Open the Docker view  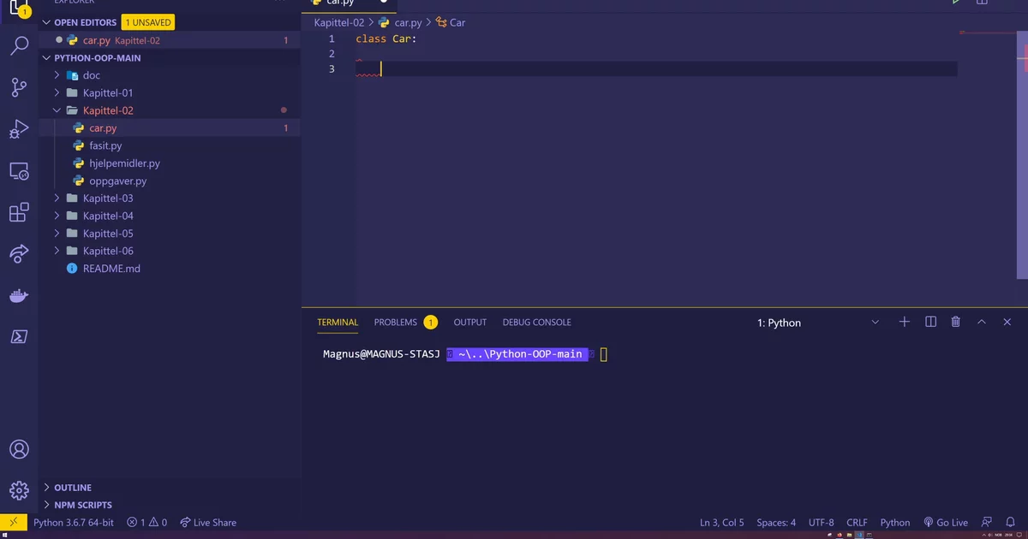click(19, 296)
